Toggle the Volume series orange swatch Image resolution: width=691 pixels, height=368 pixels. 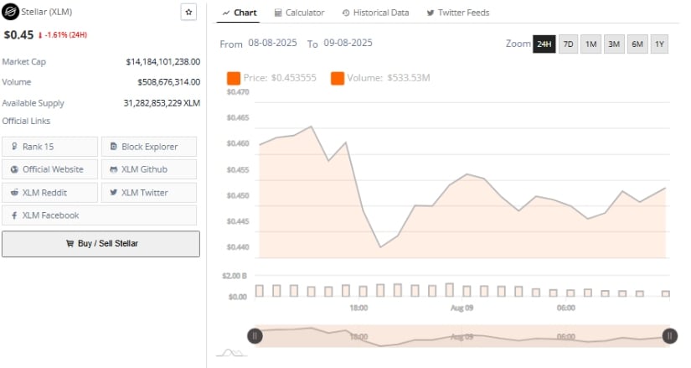[338, 78]
